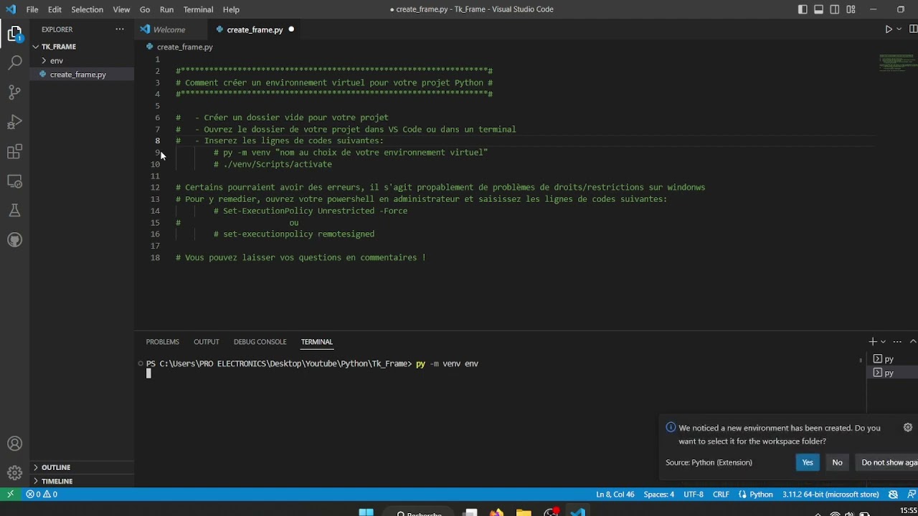Select the create_frame.py editor tab

coord(255,29)
